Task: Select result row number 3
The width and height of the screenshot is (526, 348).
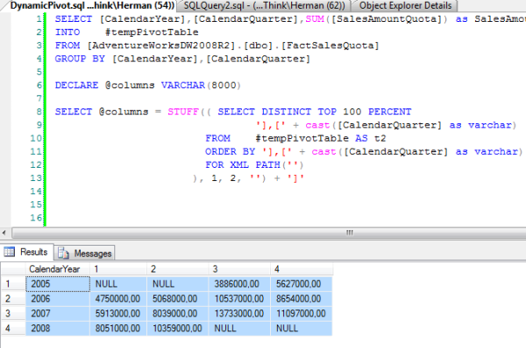Action: click(13, 313)
